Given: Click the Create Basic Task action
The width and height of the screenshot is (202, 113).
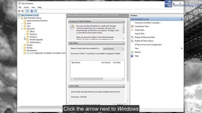Looking at the screenshot, I should click(x=142, y=26).
